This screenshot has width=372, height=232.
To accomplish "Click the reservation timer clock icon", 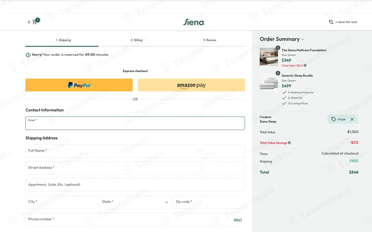I will click(x=28, y=55).
